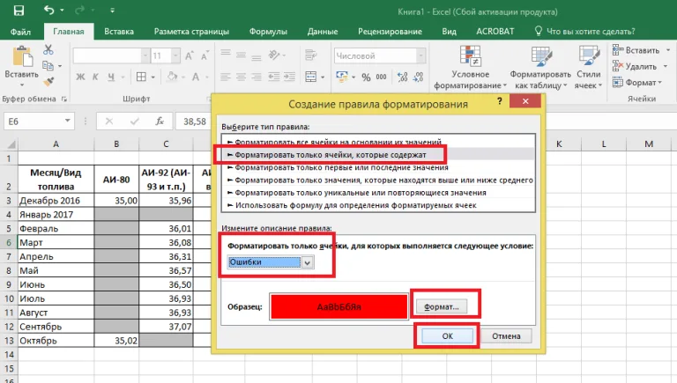677x383 pixels.
Task: Open Стили ячеек gallery
Action: [x=589, y=67]
